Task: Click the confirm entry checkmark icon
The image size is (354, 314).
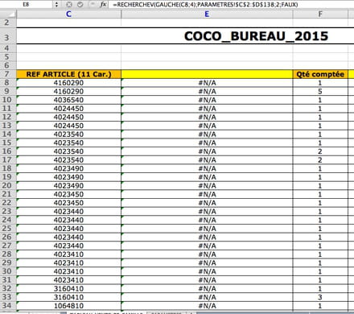Action: tap(80, 4)
